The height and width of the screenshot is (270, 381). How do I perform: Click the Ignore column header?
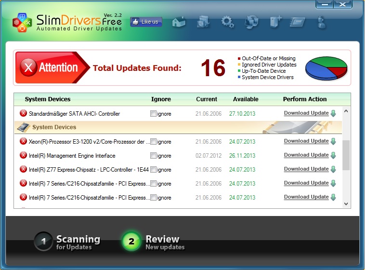[161, 99]
